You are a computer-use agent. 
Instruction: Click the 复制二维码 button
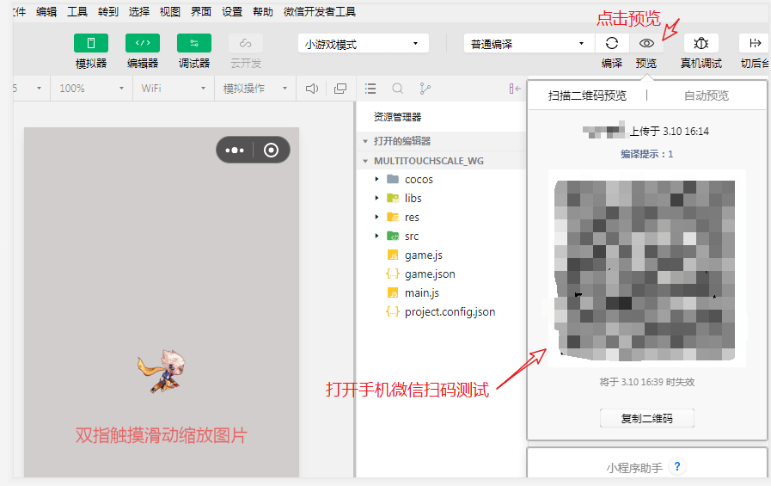click(646, 419)
